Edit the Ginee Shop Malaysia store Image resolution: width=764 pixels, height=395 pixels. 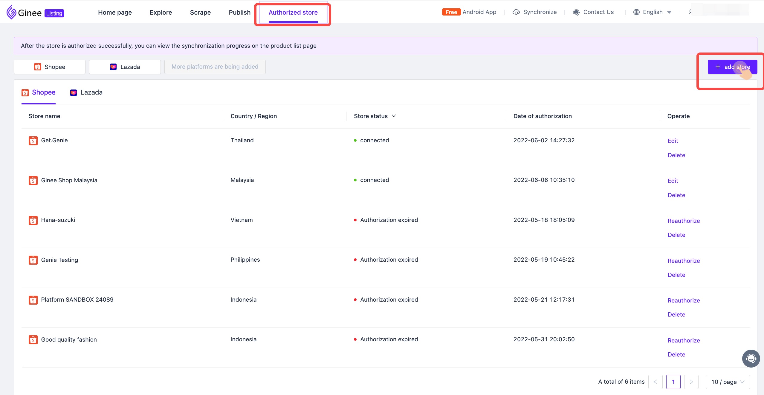tap(673, 181)
